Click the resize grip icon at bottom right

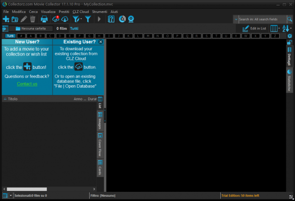(291, 197)
